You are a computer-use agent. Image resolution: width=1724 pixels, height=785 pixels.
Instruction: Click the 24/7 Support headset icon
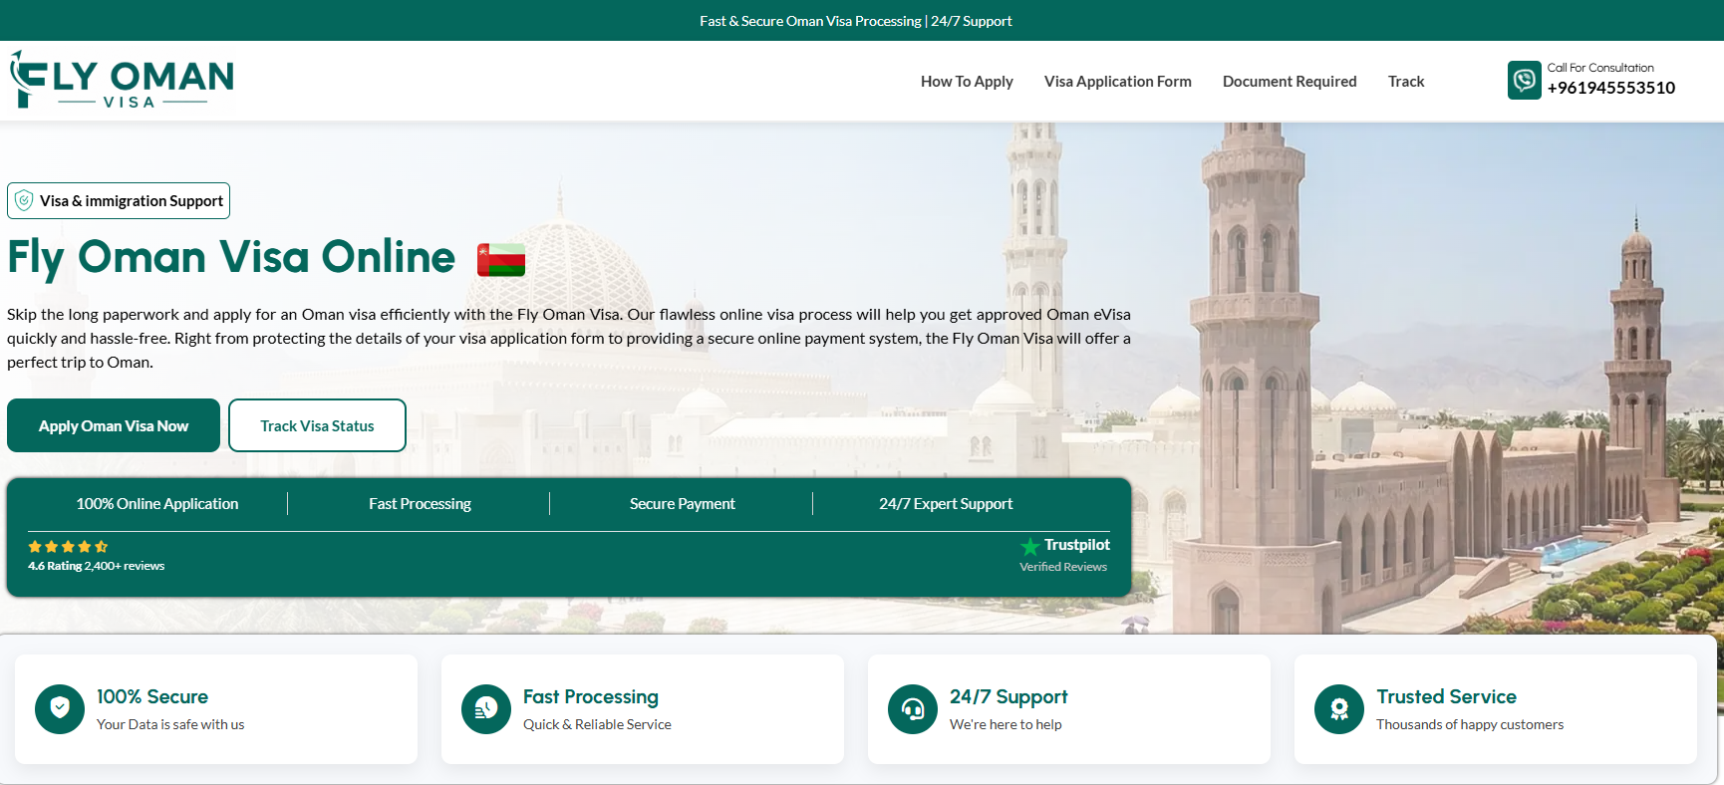(913, 708)
